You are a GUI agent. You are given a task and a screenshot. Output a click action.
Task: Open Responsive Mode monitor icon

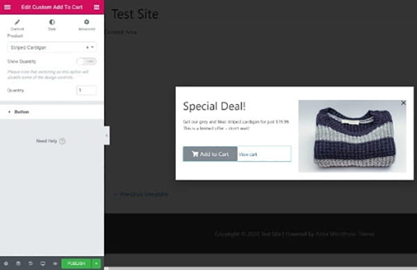[42, 263]
